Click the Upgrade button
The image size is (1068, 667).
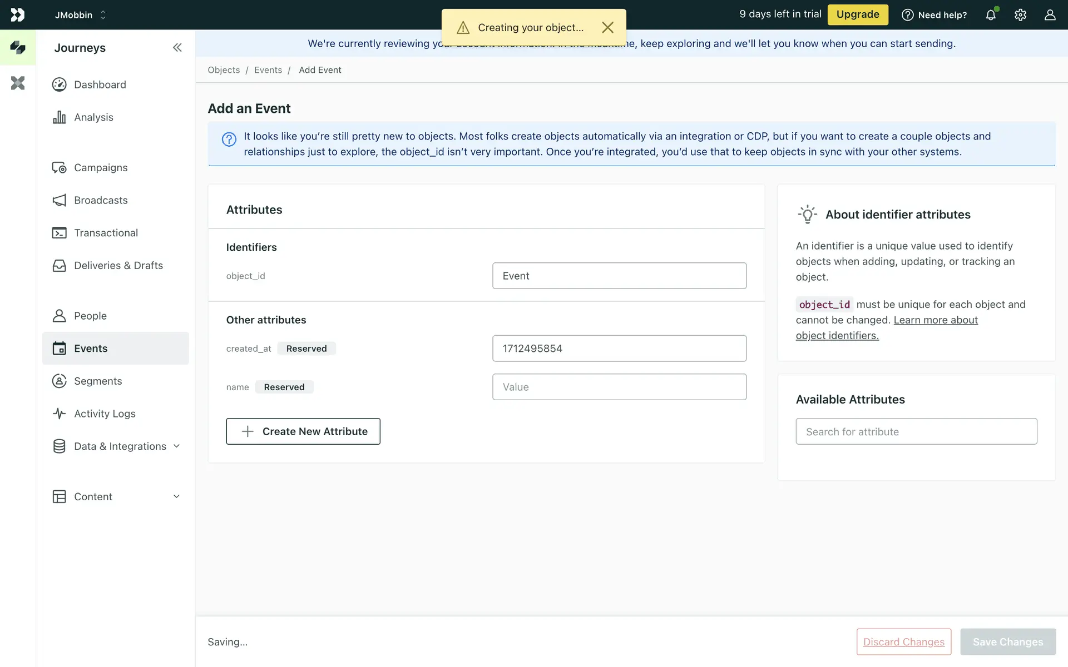click(857, 14)
